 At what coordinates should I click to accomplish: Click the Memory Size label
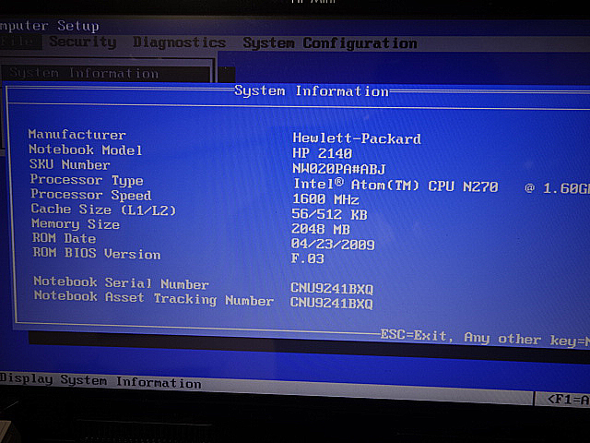tap(76, 223)
